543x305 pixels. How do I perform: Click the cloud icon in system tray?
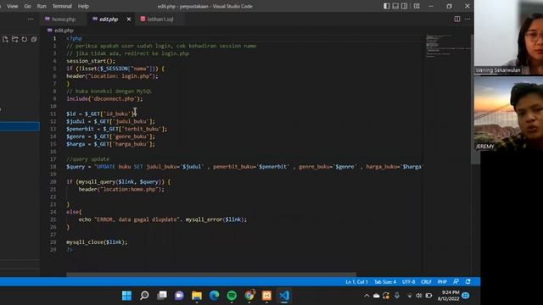(377, 296)
